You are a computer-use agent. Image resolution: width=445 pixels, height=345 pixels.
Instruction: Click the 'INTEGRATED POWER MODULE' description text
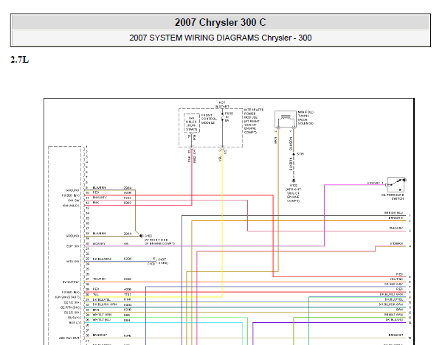254,121
